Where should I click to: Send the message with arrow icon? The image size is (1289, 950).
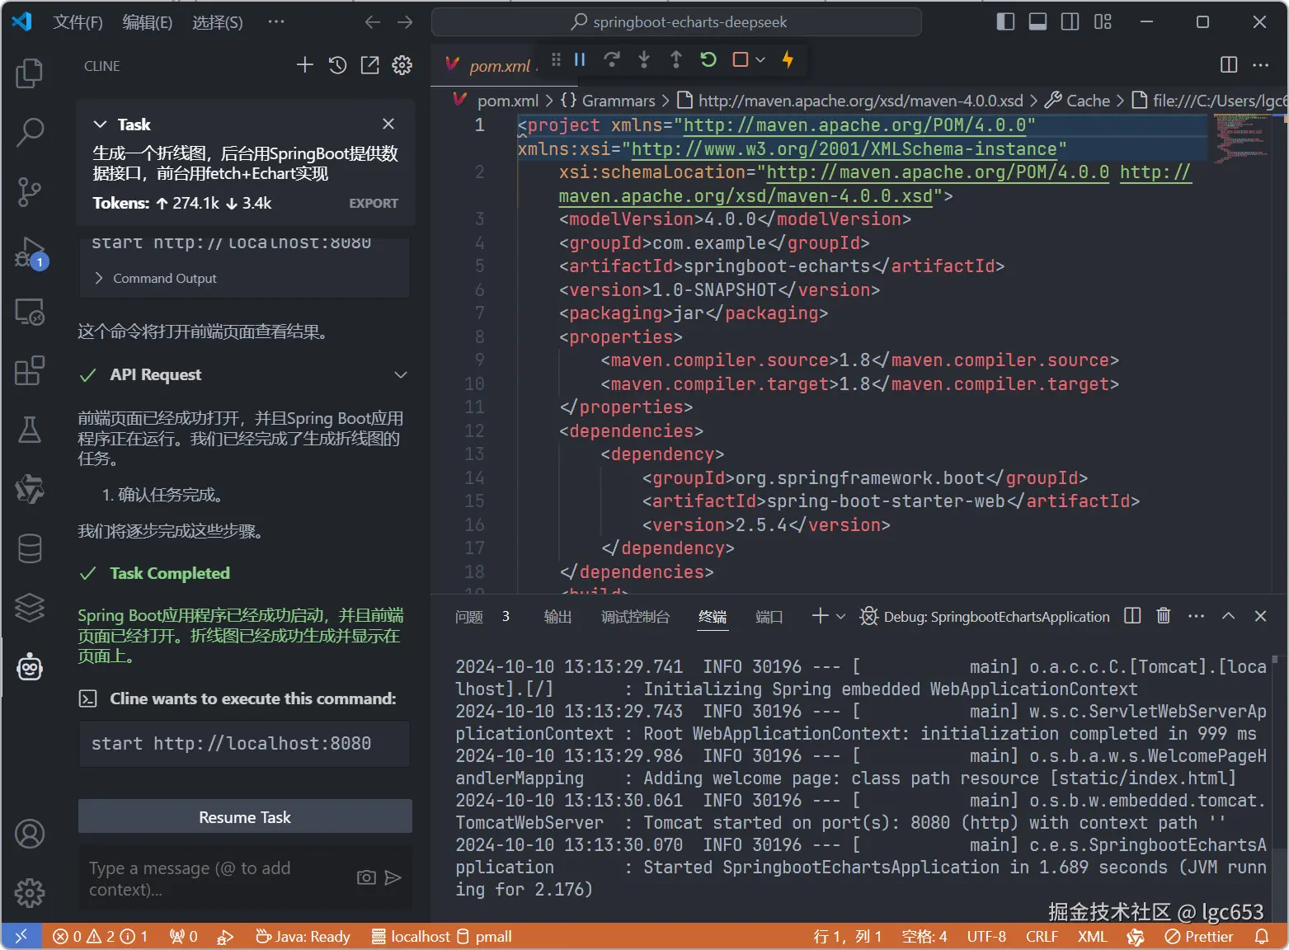point(393,877)
